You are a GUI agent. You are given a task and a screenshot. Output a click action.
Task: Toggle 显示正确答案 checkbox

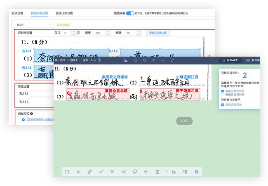223,104
